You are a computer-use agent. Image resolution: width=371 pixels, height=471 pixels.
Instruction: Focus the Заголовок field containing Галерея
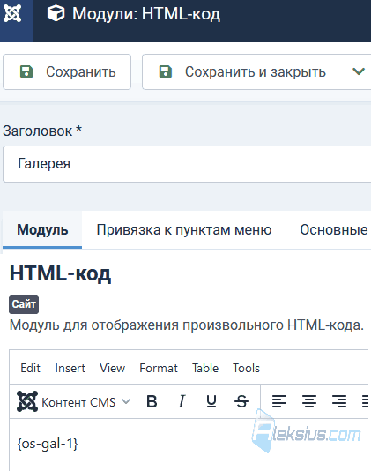(x=187, y=164)
